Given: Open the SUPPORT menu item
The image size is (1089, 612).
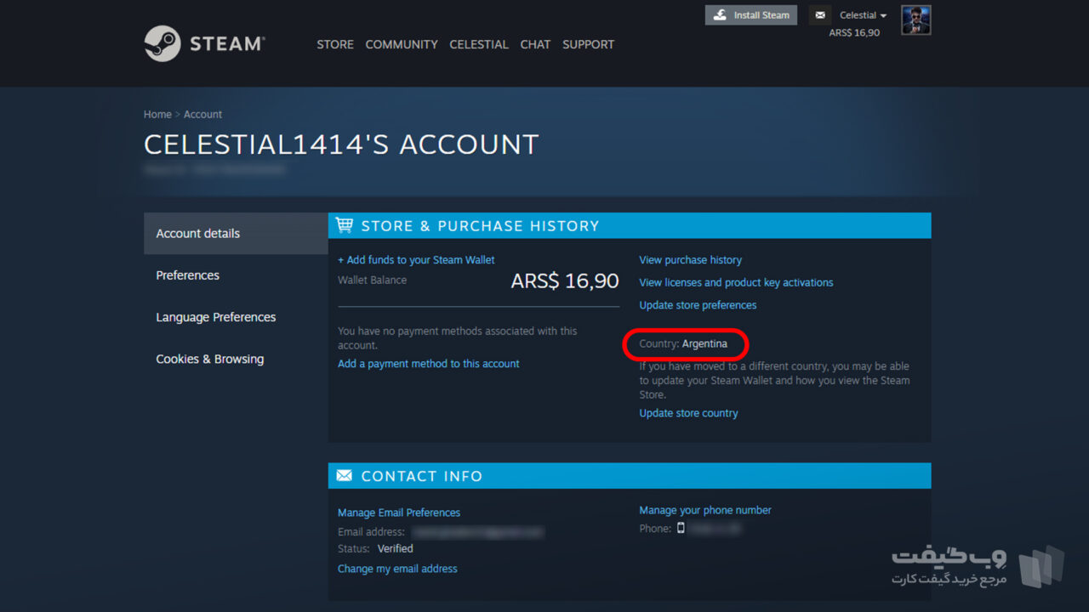Looking at the screenshot, I should coord(588,44).
